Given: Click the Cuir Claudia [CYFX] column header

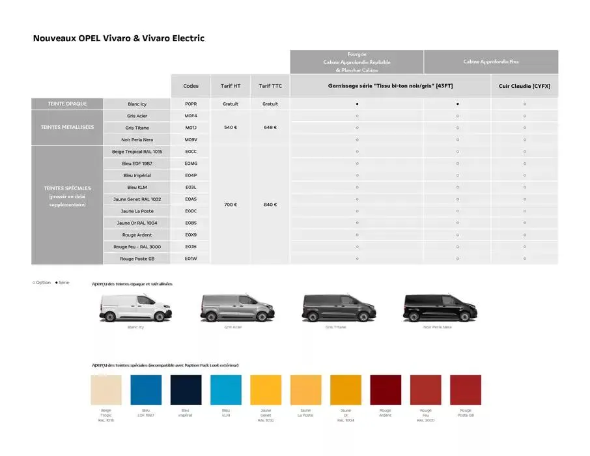Looking at the screenshot, I should point(525,85).
